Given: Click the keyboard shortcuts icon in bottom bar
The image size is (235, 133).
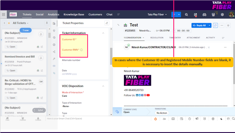Looking at the screenshot, I should 173,119.
